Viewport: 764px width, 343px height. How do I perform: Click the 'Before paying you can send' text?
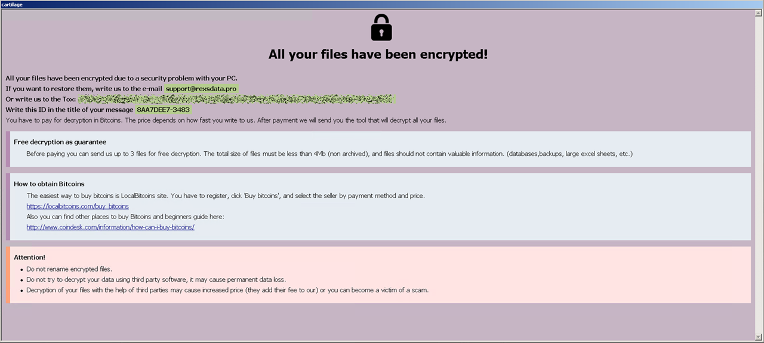[329, 154]
